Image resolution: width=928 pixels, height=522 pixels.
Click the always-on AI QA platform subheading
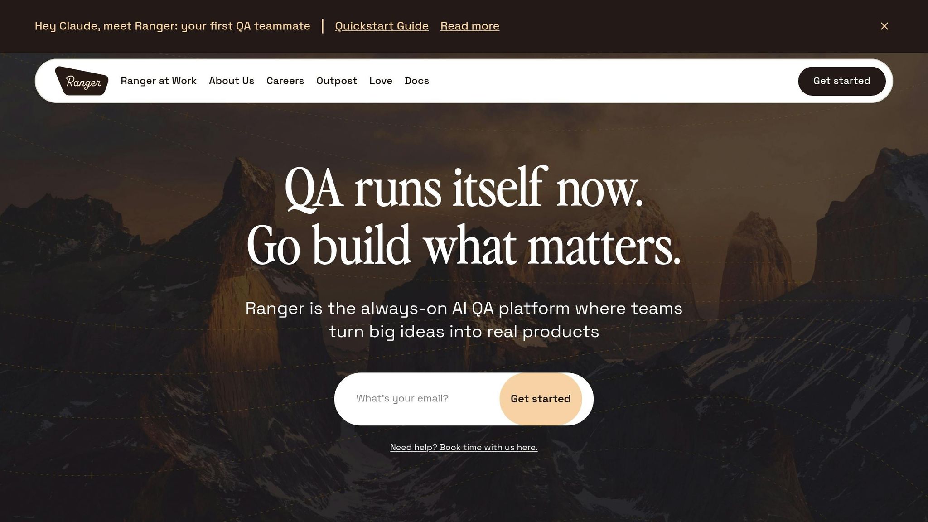[464, 320]
